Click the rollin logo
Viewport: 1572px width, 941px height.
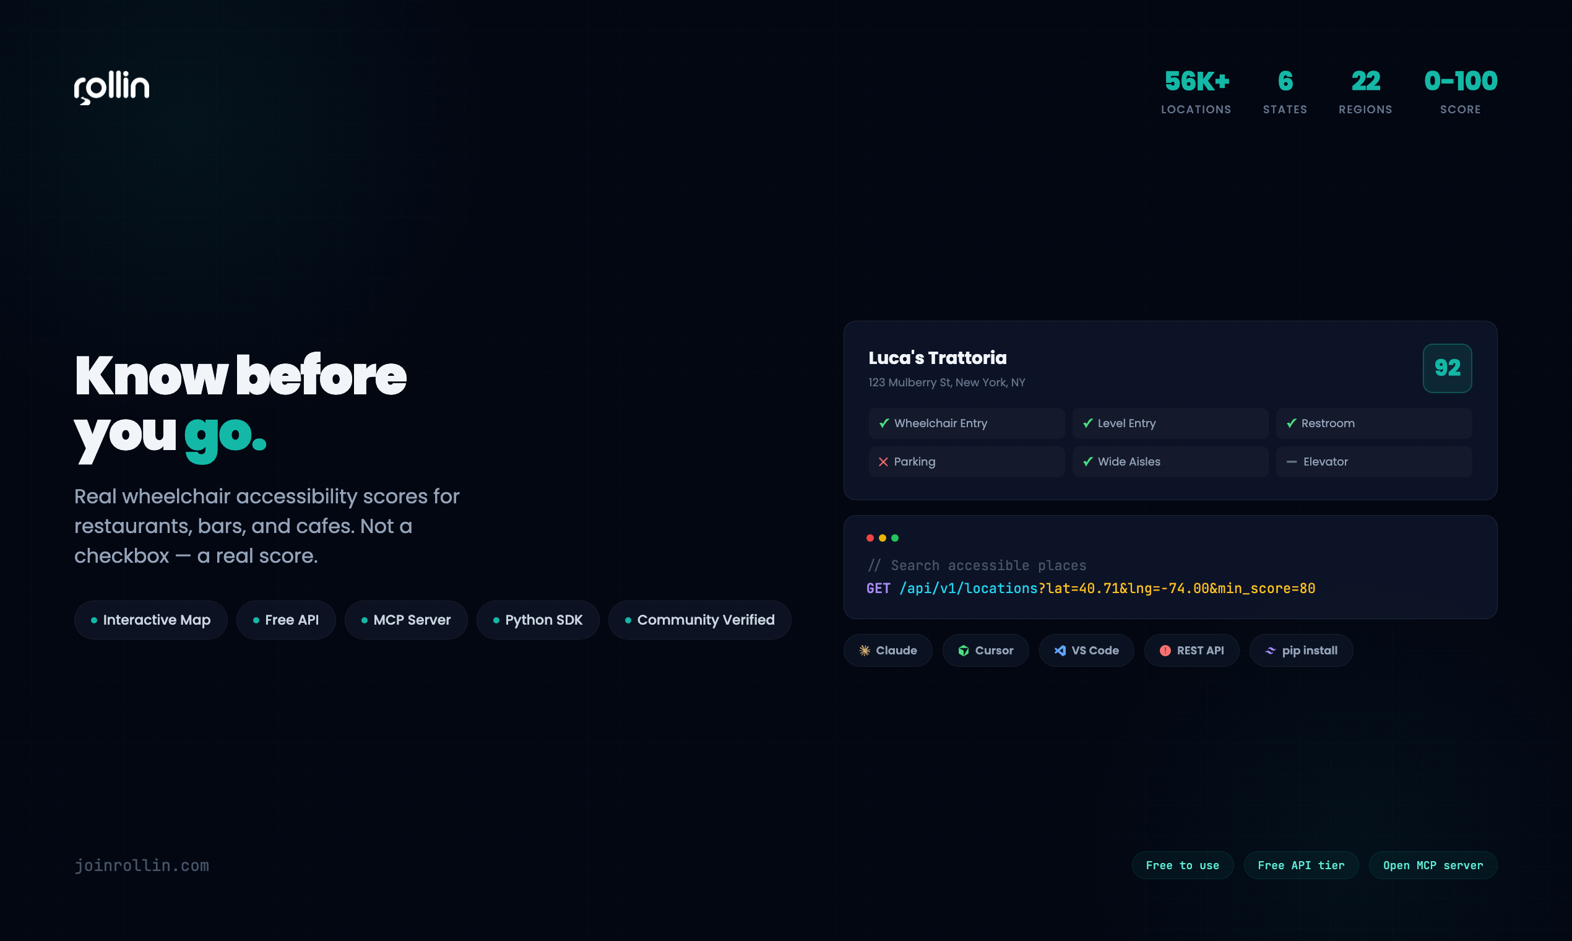(111, 87)
